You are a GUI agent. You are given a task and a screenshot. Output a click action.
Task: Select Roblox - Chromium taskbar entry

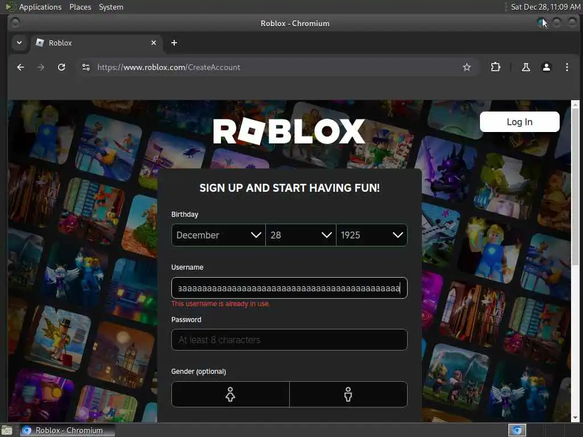pos(67,430)
